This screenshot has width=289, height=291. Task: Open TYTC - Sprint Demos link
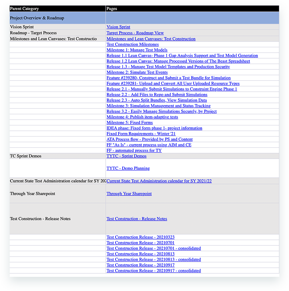click(x=126, y=156)
